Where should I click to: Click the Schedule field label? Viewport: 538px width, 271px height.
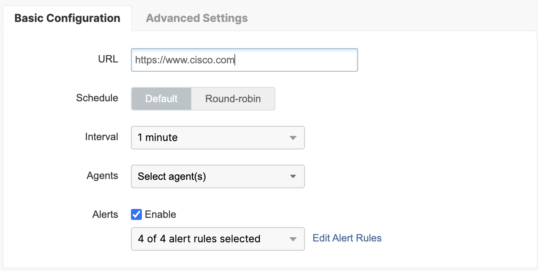(x=97, y=98)
